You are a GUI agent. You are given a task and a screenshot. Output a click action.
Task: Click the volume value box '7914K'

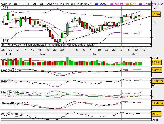(156, 63)
